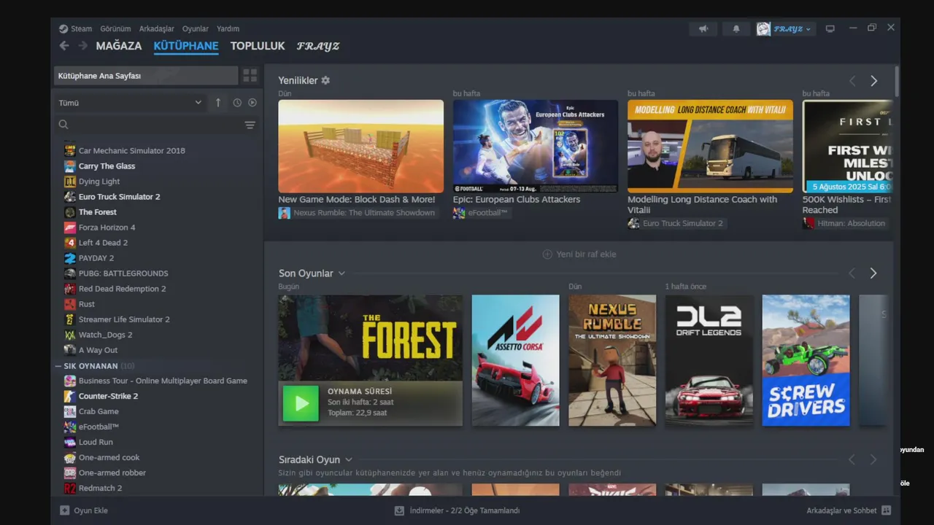
Task: Open advanced filter settings icon
Action: (250, 125)
